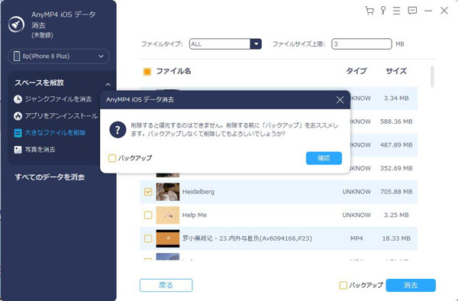Click the file list vertical scrollbar
Screen dimensions: 458x301
tap(432, 76)
